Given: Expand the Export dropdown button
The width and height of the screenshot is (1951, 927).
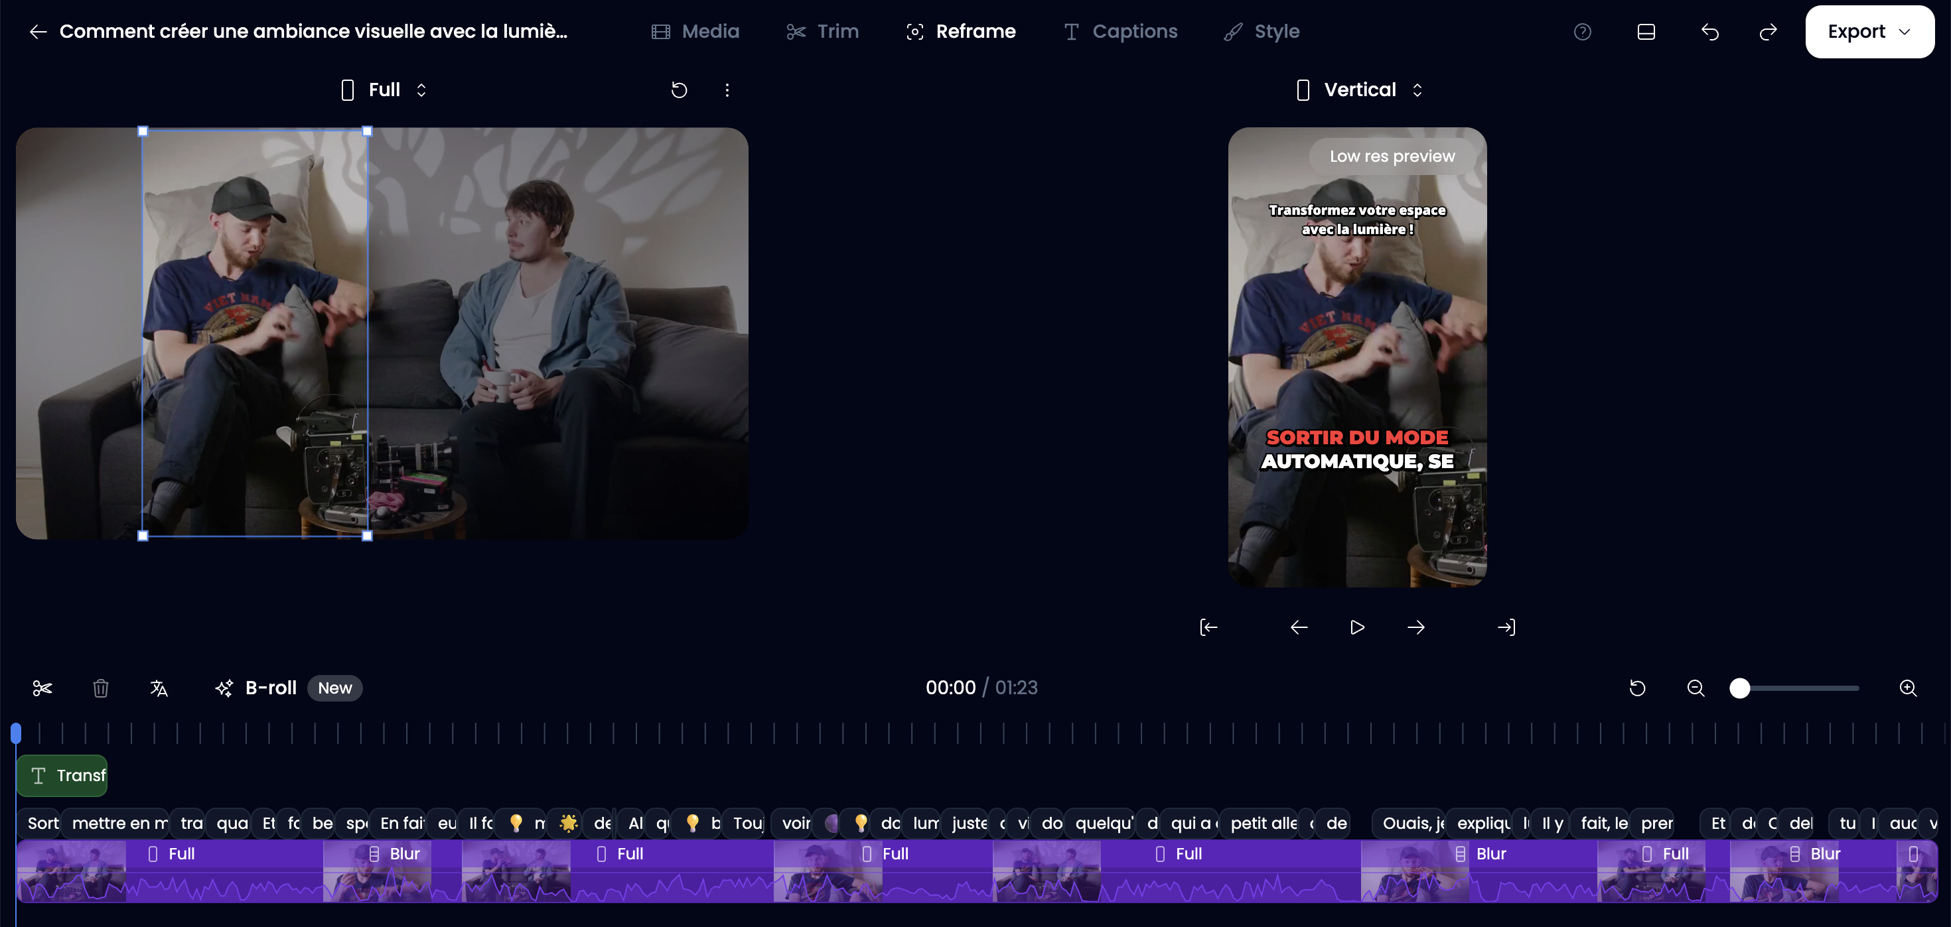Looking at the screenshot, I should click(x=1869, y=32).
